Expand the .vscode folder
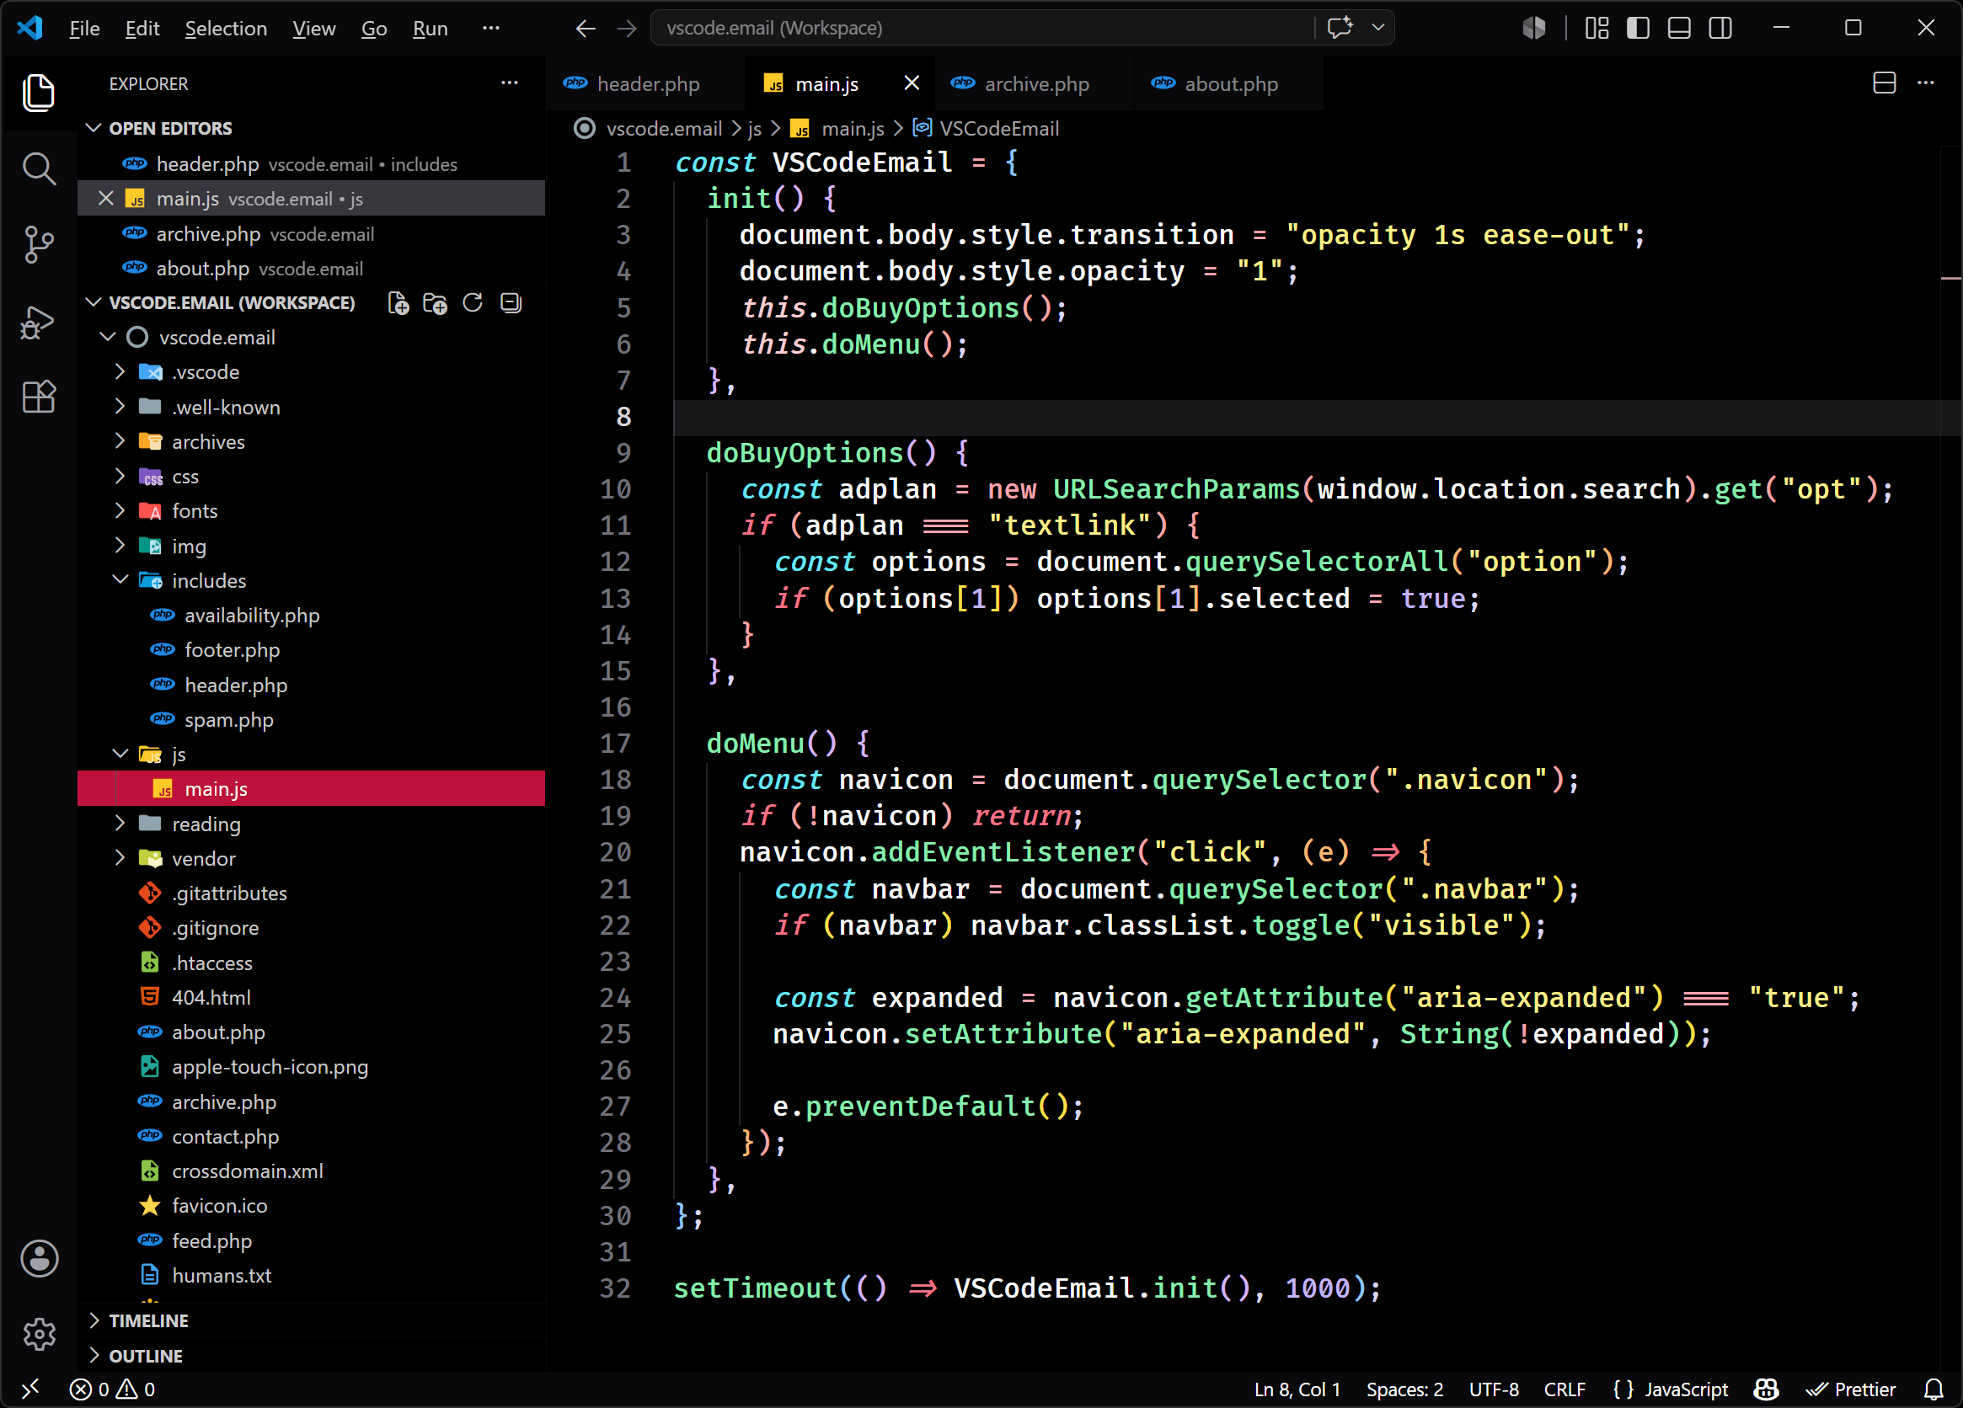Screen dimensions: 1963x1408 coord(120,372)
